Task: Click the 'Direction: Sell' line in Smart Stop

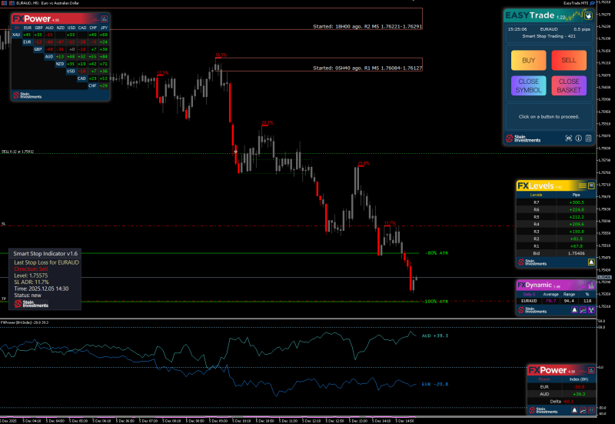Action: 31,269
